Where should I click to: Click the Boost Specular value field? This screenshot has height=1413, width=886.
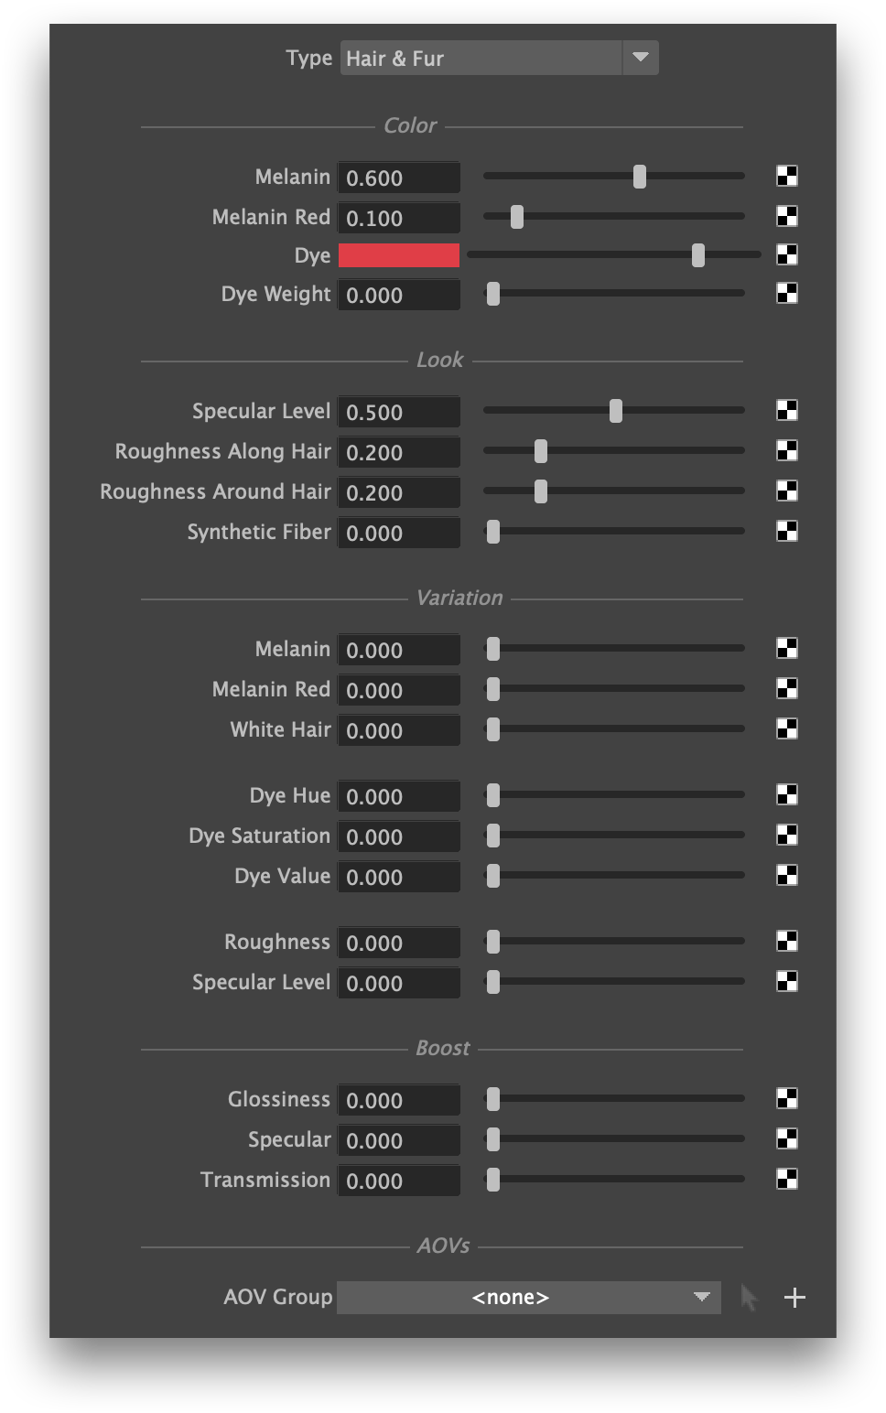pos(399,1140)
